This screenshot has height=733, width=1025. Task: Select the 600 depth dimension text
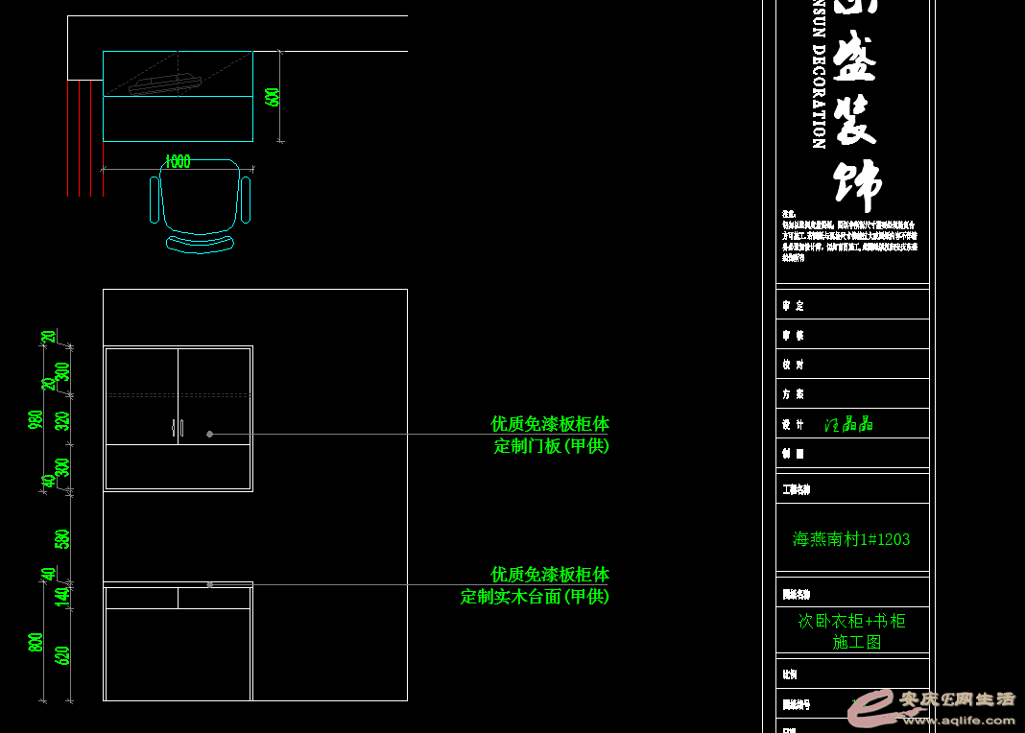point(273,97)
